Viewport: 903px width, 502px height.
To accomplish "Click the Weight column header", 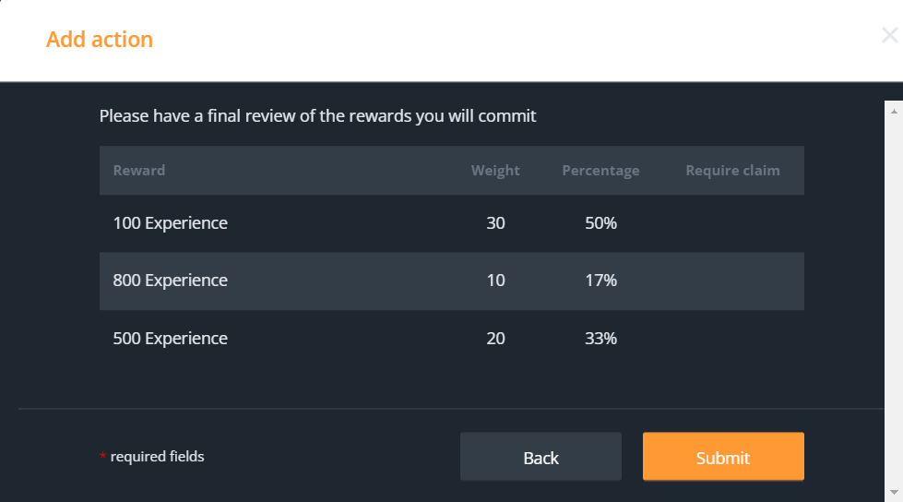I will tap(495, 171).
